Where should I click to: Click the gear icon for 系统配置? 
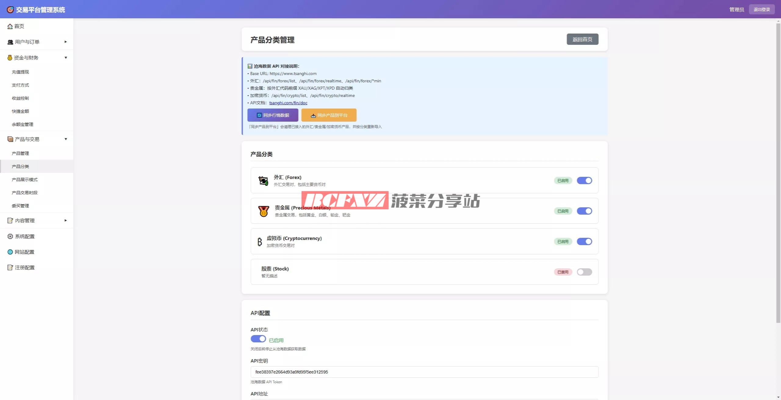point(10,237)
